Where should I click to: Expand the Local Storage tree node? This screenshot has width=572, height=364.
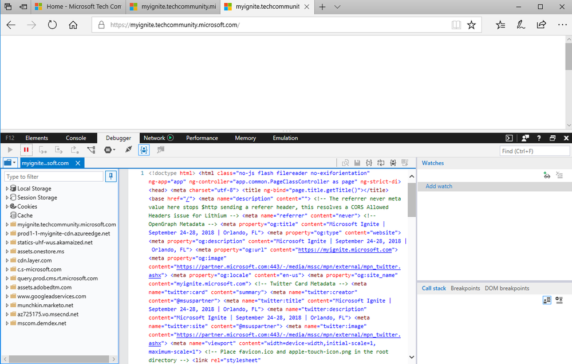[7, 189]
